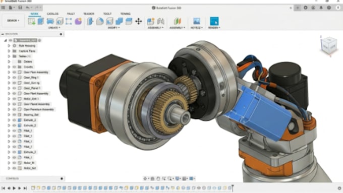Hide the Motor_Set component
Image resolution: width=343 pixels, height=193 pixels.
coord(15,168)
